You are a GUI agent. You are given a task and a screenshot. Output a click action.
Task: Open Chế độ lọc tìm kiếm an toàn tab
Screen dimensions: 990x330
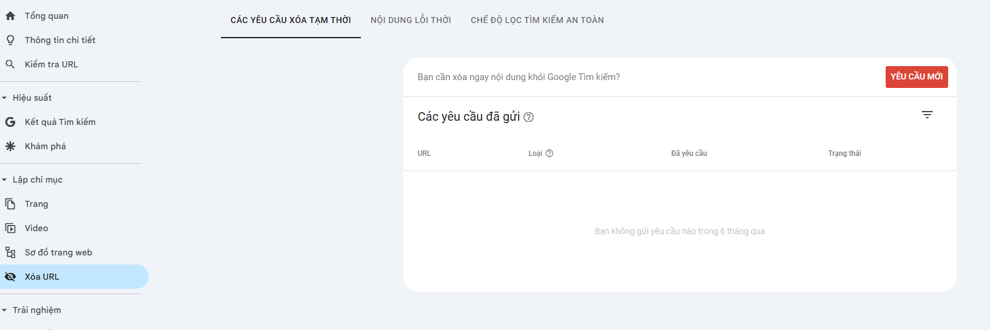tap(537, 20)
